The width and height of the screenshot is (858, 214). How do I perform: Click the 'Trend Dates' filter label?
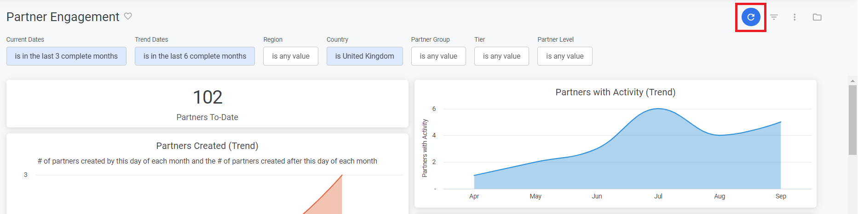tap(151, 39)
